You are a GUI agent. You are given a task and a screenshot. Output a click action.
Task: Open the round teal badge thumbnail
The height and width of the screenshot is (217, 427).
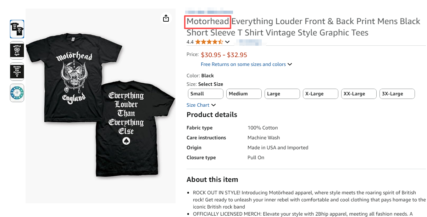pyautogui.click(x=17, y=93)
